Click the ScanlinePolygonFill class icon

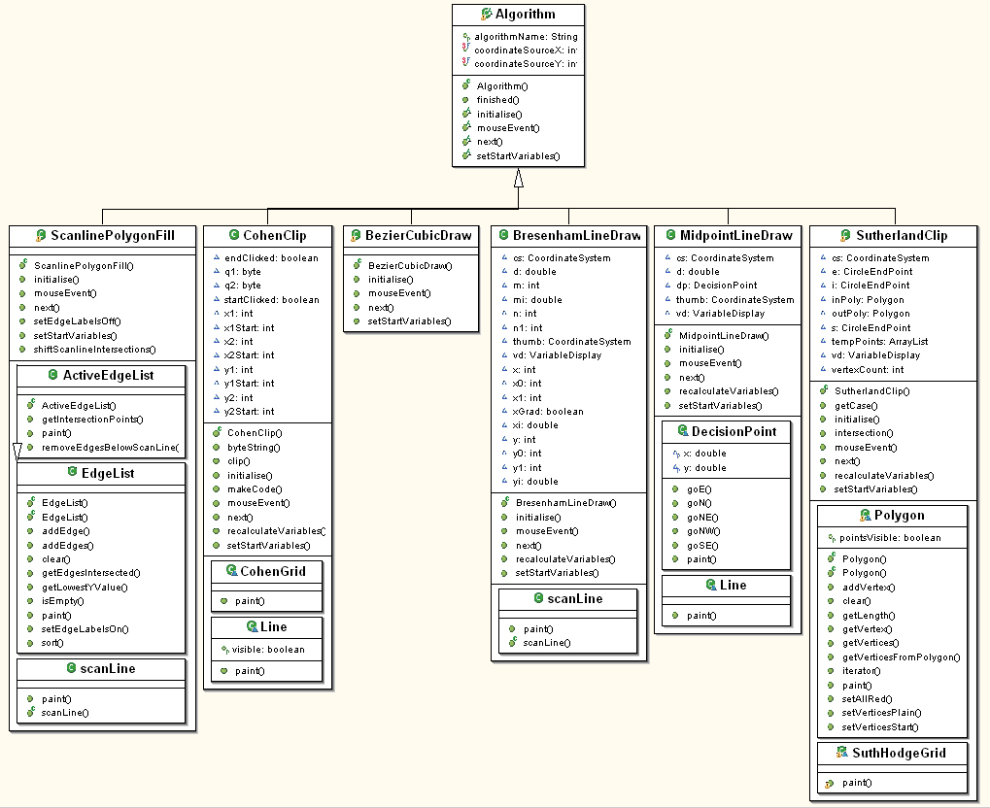(41, 236)
